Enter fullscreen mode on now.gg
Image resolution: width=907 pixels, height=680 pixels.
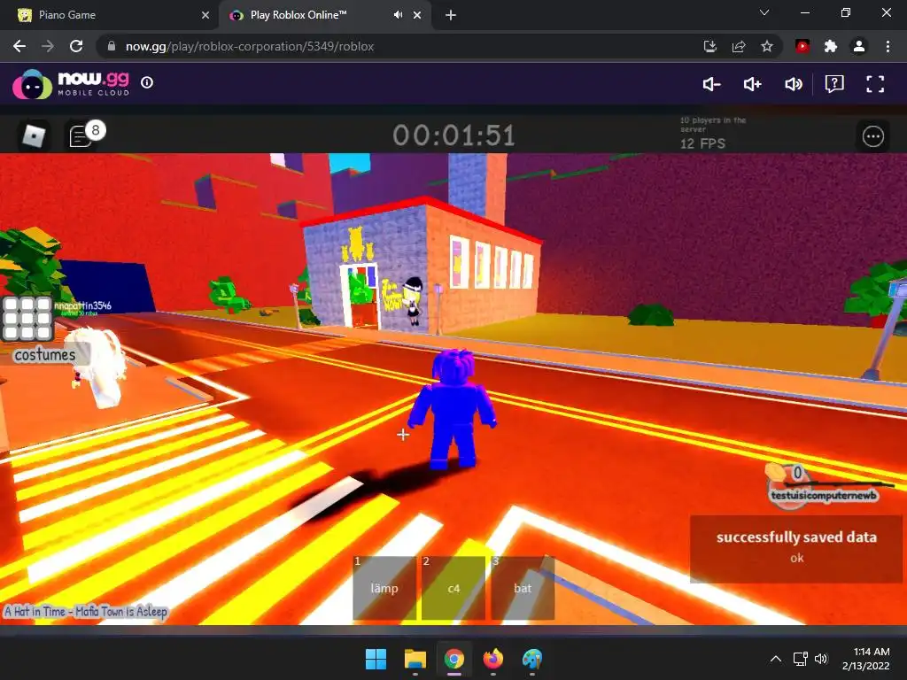(875, 84)
